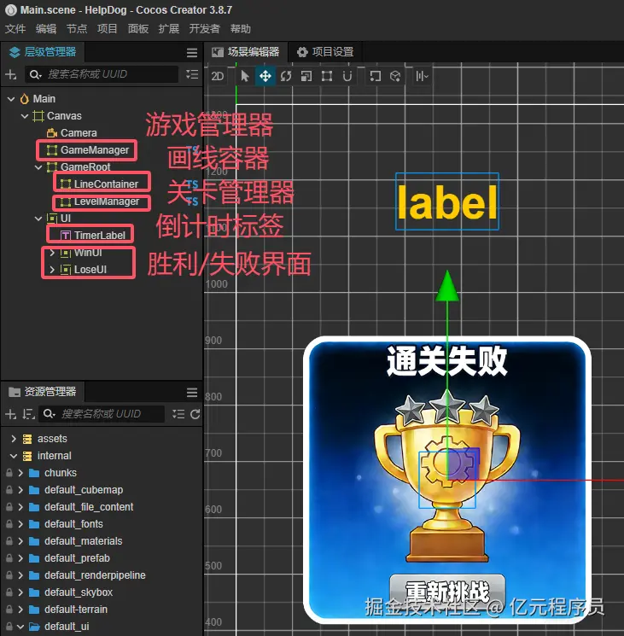The image size is (624, 636).
Task: Toggle the 2D view mode button
Action: click(x=218, y=76)
